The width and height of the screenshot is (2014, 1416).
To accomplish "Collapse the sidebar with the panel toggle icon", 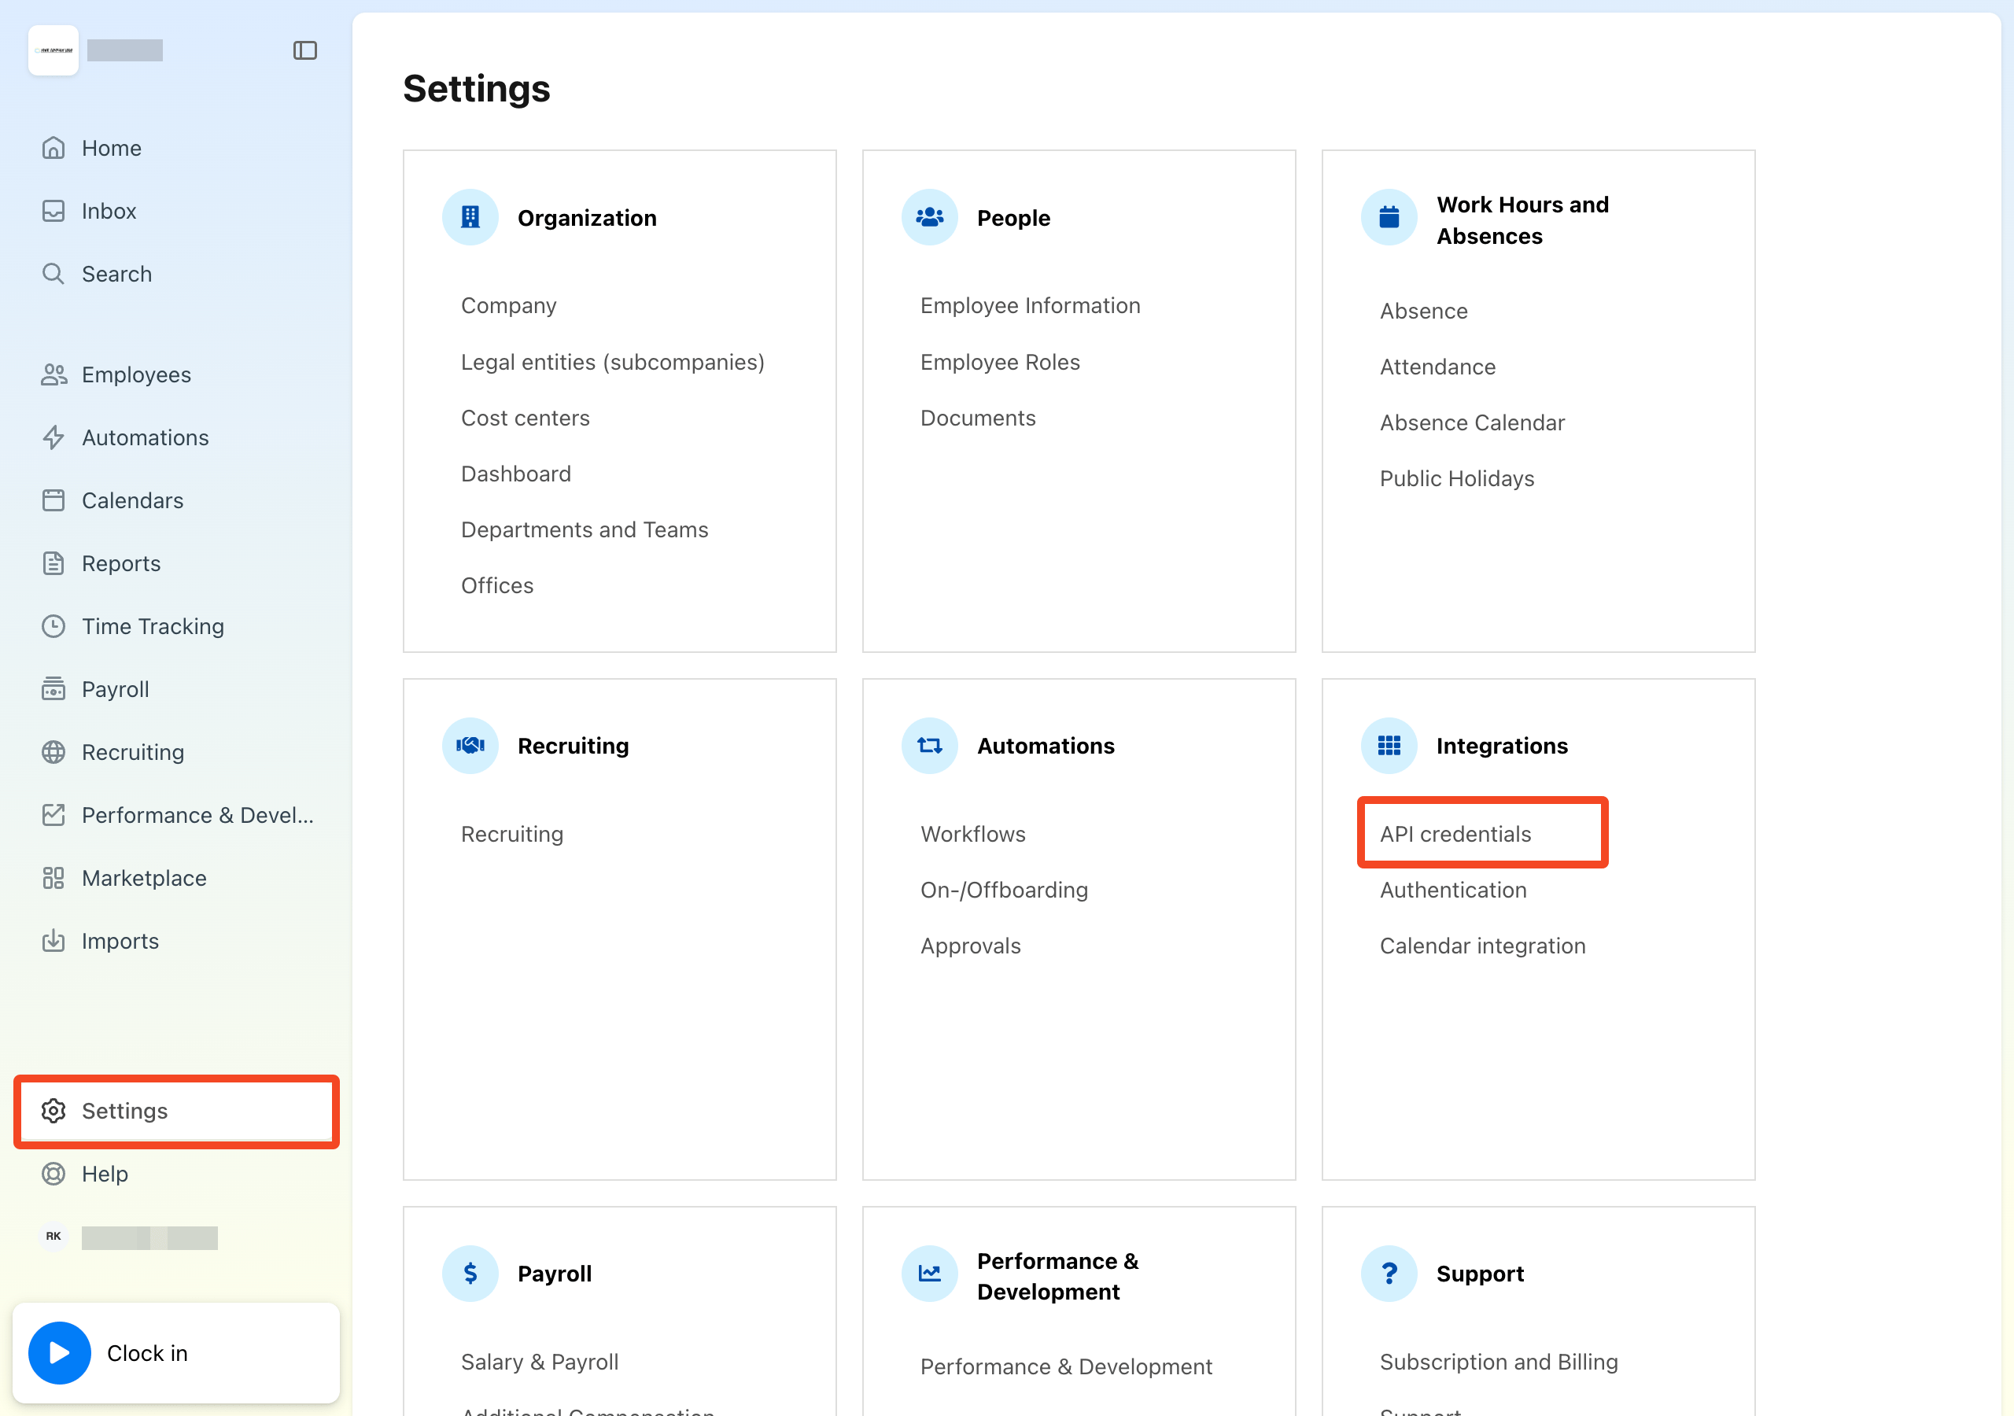I will (x=304, y=51).
